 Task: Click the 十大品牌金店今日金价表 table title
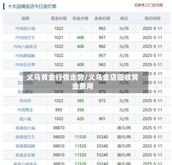pyautogui.click(x=32, y=7)
